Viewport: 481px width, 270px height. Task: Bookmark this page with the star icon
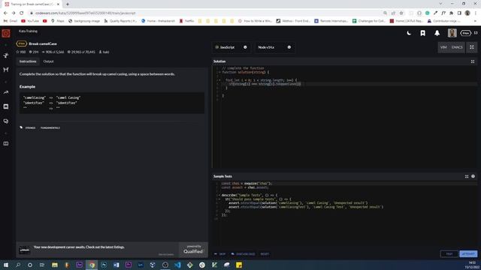[401, 13]
